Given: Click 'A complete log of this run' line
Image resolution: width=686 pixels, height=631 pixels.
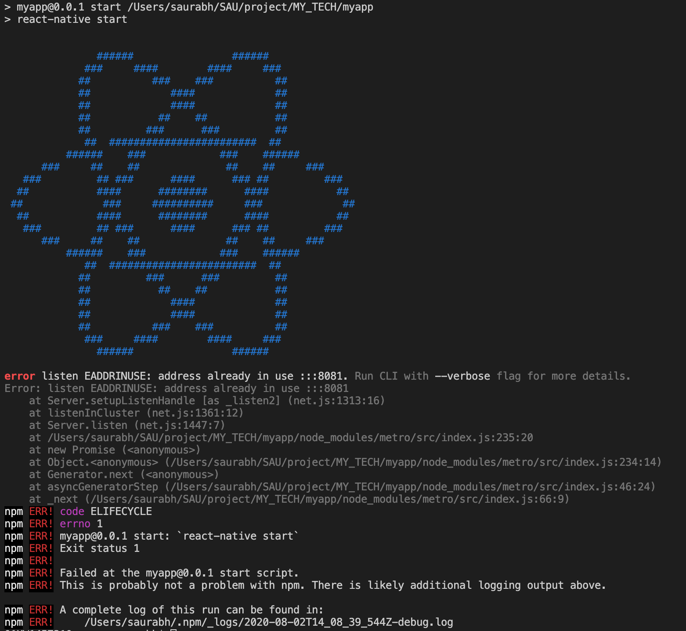Looking at the screenshot, I should 164,610.
